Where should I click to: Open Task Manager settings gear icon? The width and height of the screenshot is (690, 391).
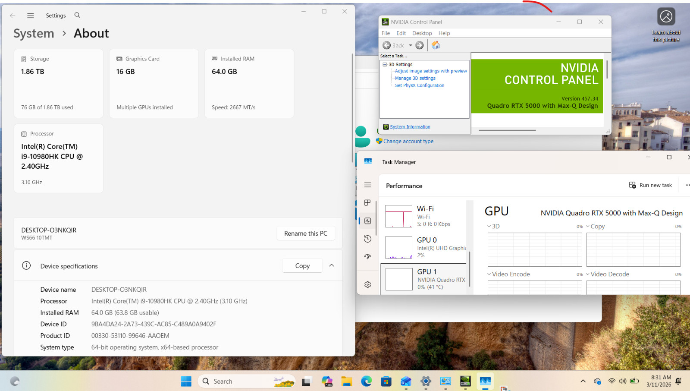[x=367, y=285]
